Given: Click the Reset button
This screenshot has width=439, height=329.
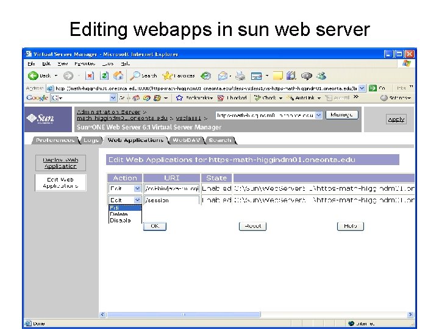Looking at the screenshot, I should 252,226.
